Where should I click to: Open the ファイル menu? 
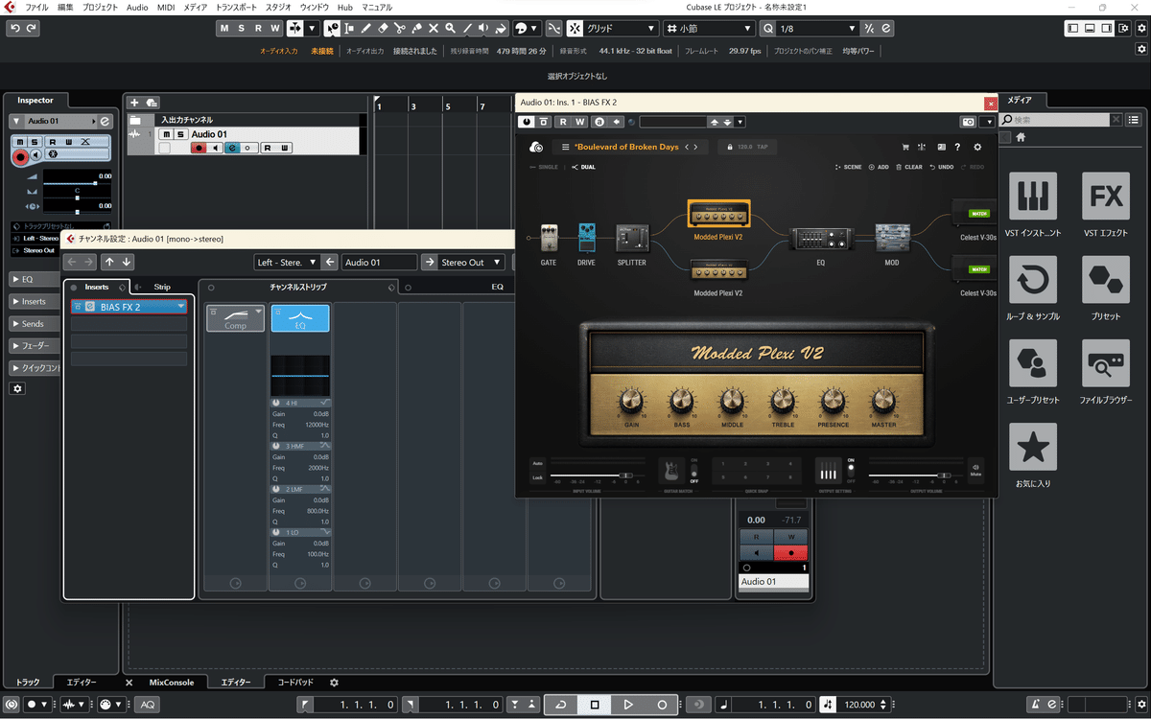(x=36, y=7)
